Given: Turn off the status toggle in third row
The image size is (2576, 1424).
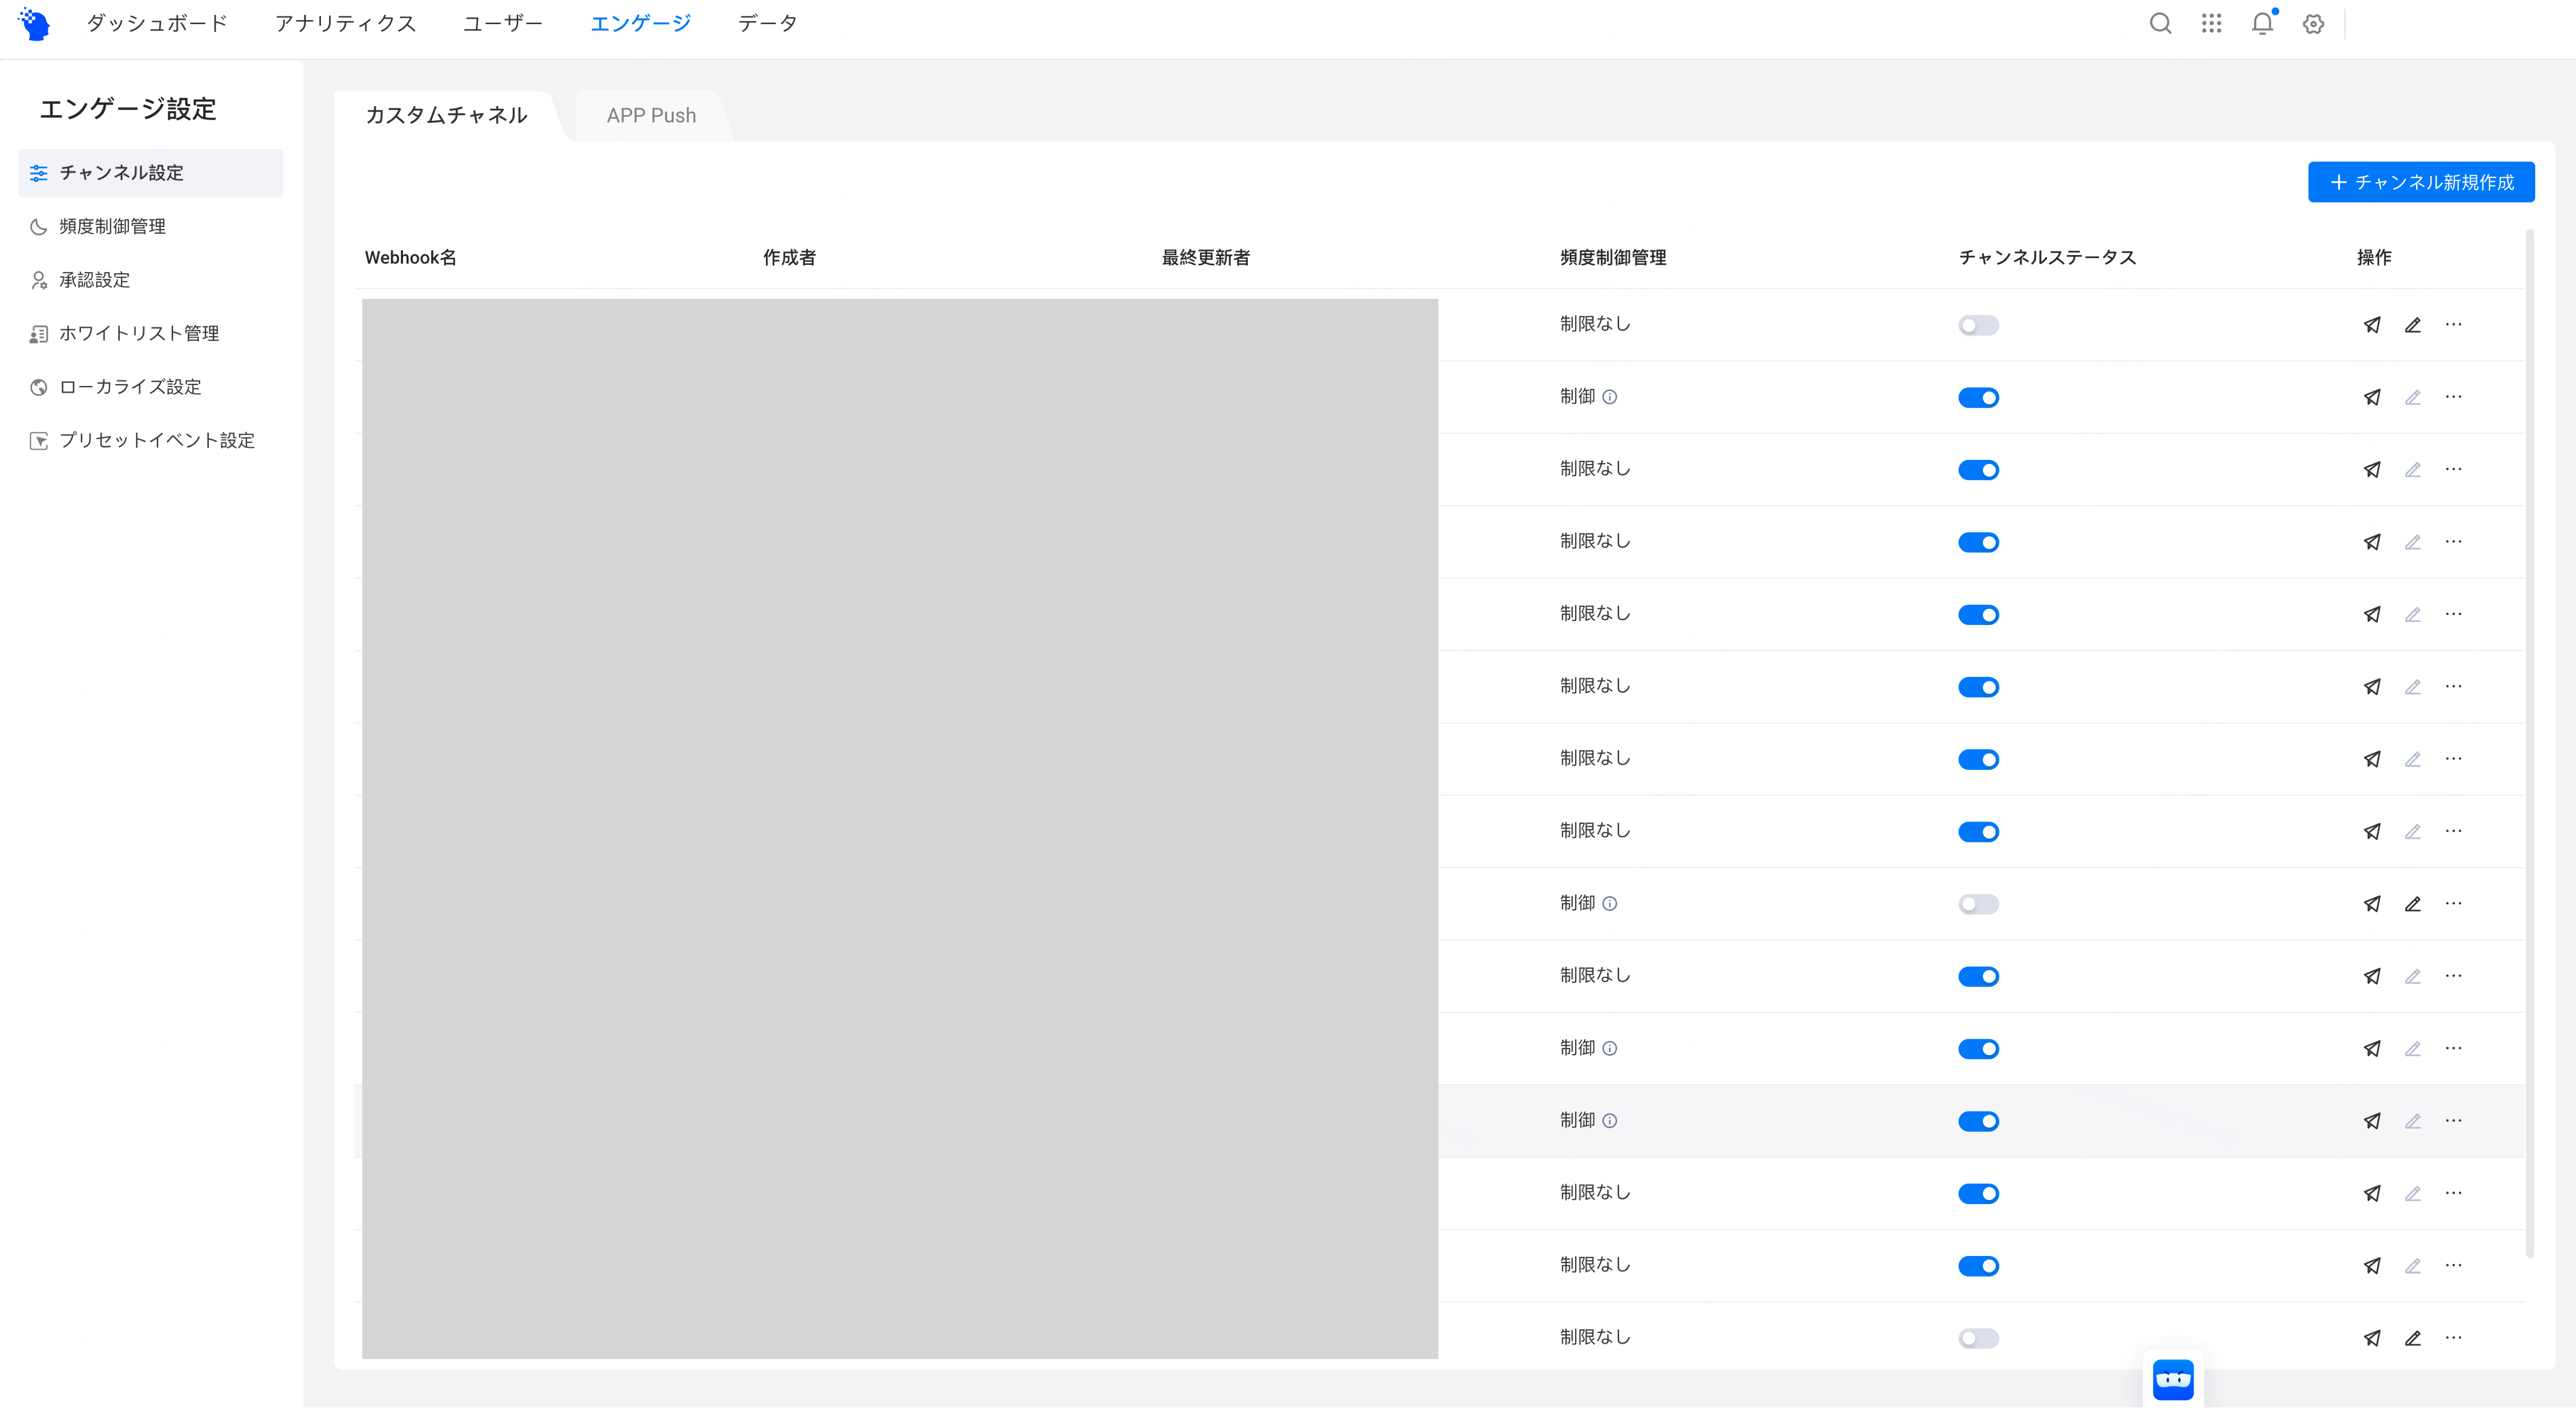Looking at the screenshot, I should (1978, 470).
